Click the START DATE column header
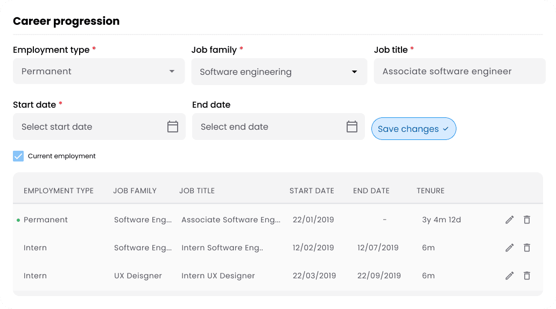 (312, 191)
